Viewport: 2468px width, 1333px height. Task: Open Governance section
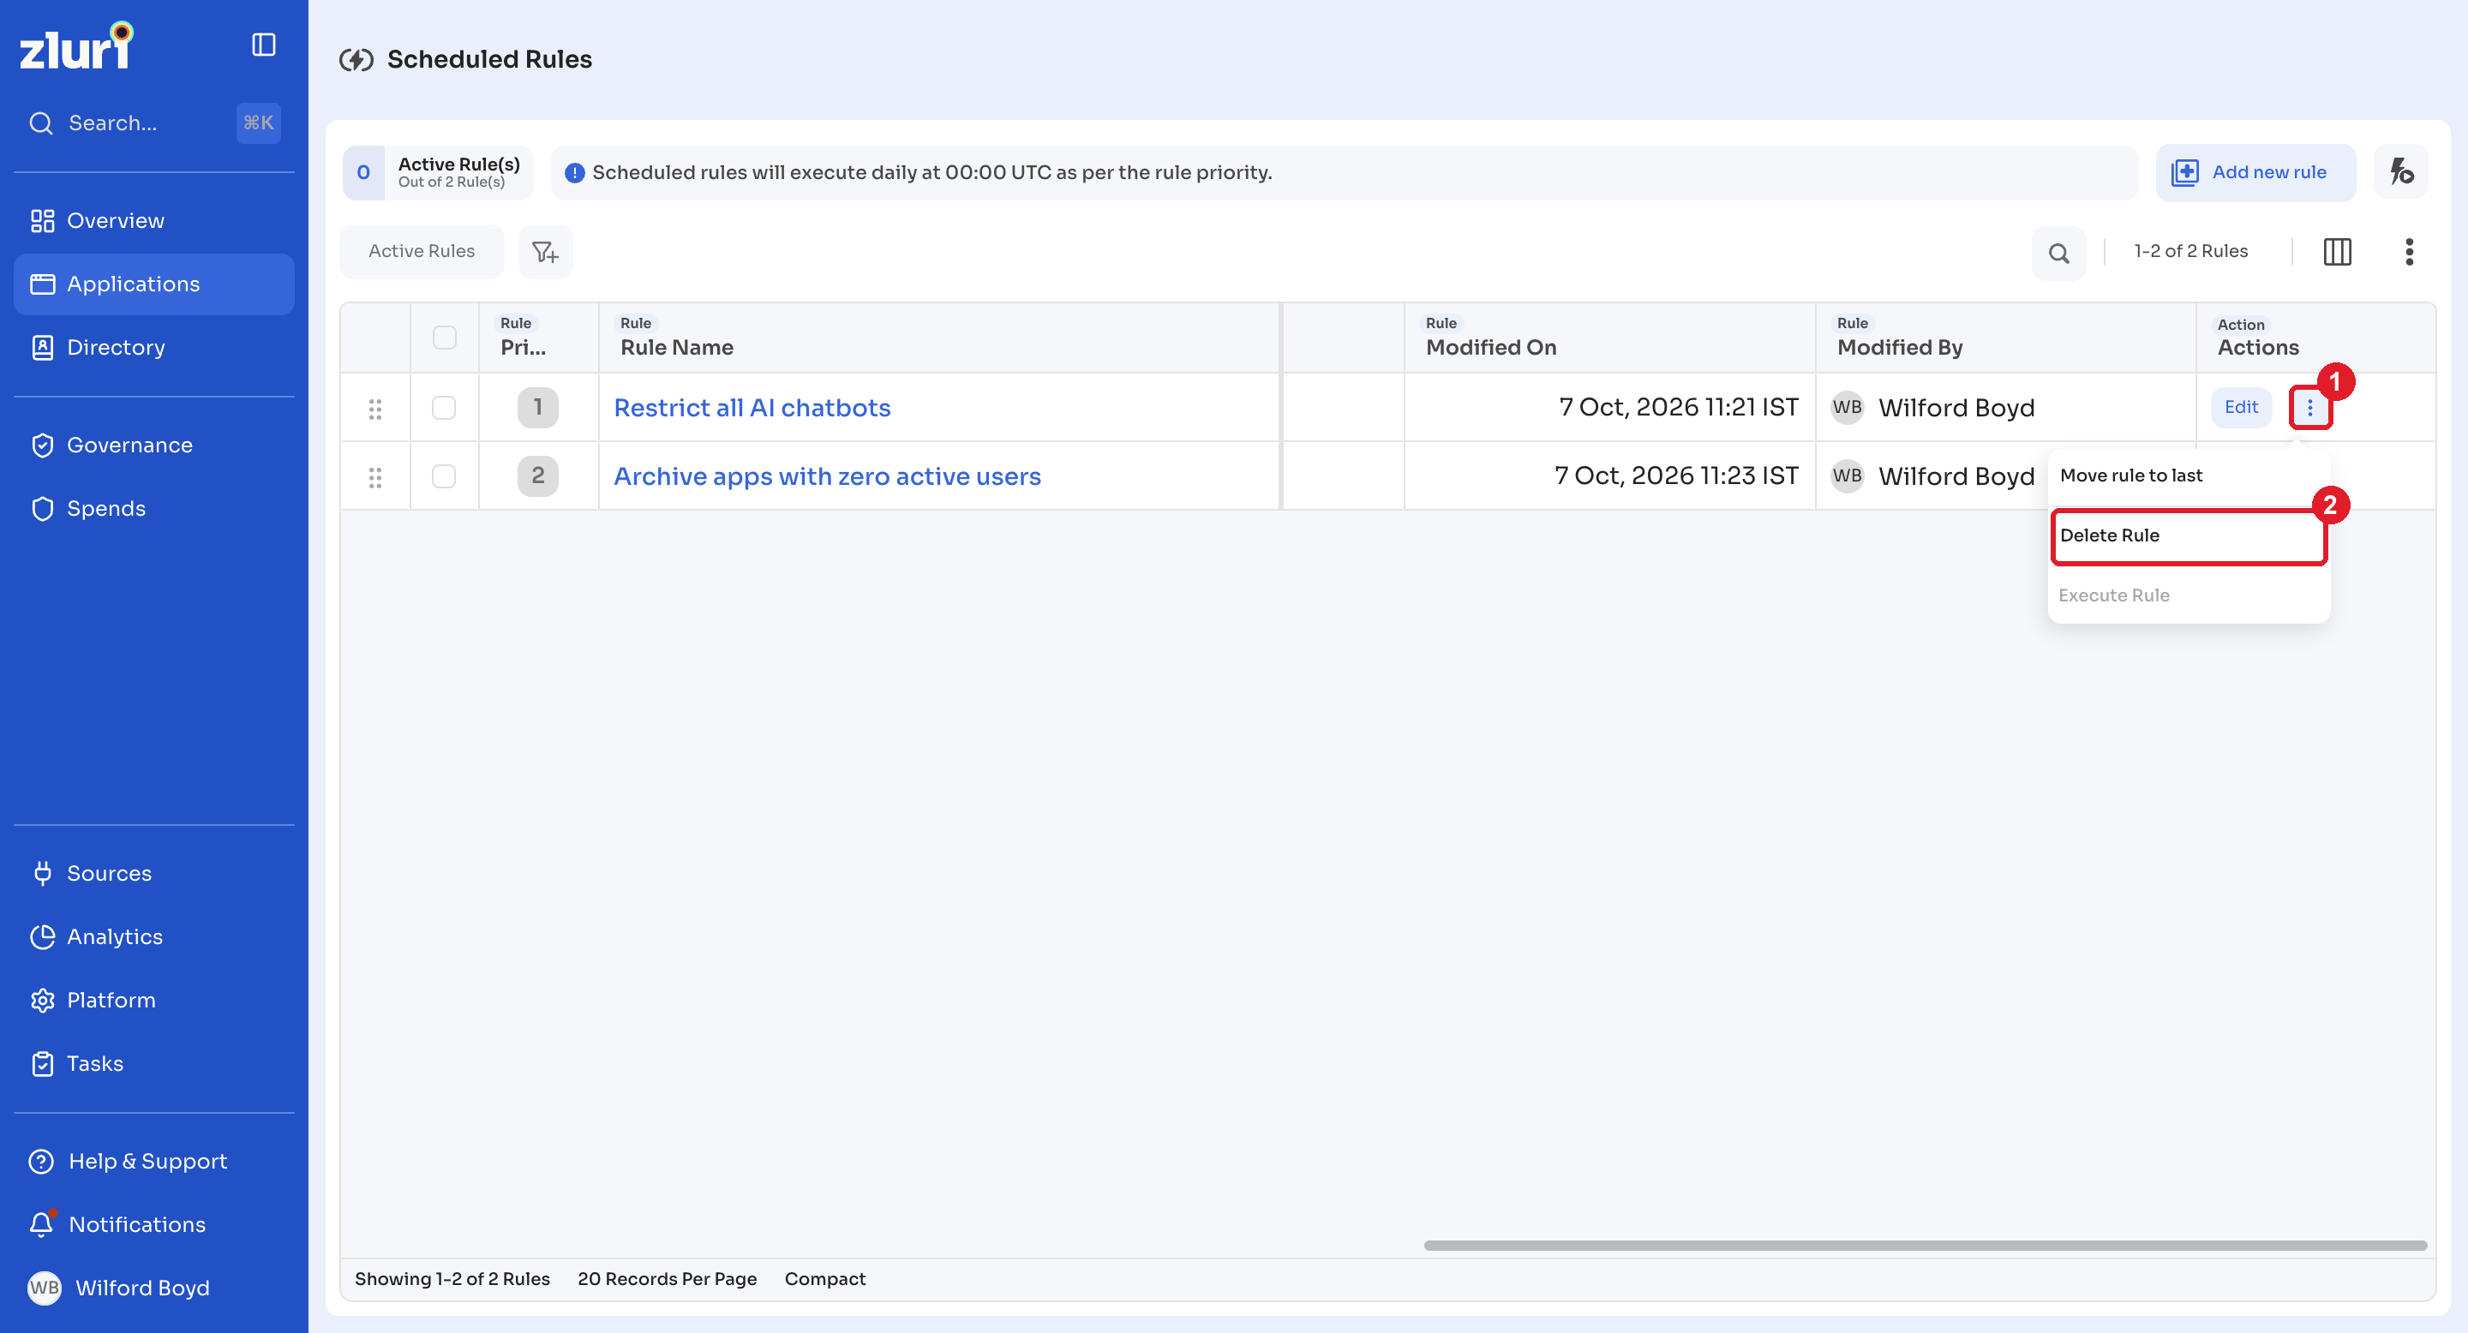click(153, 445)
